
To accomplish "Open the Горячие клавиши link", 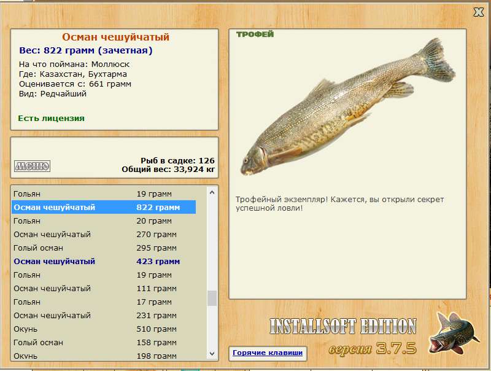I will coord(268,353).
